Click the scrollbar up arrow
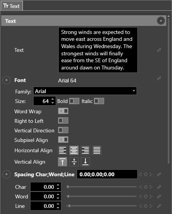Screen dimensions: 172x214 (x=169, y=16)
